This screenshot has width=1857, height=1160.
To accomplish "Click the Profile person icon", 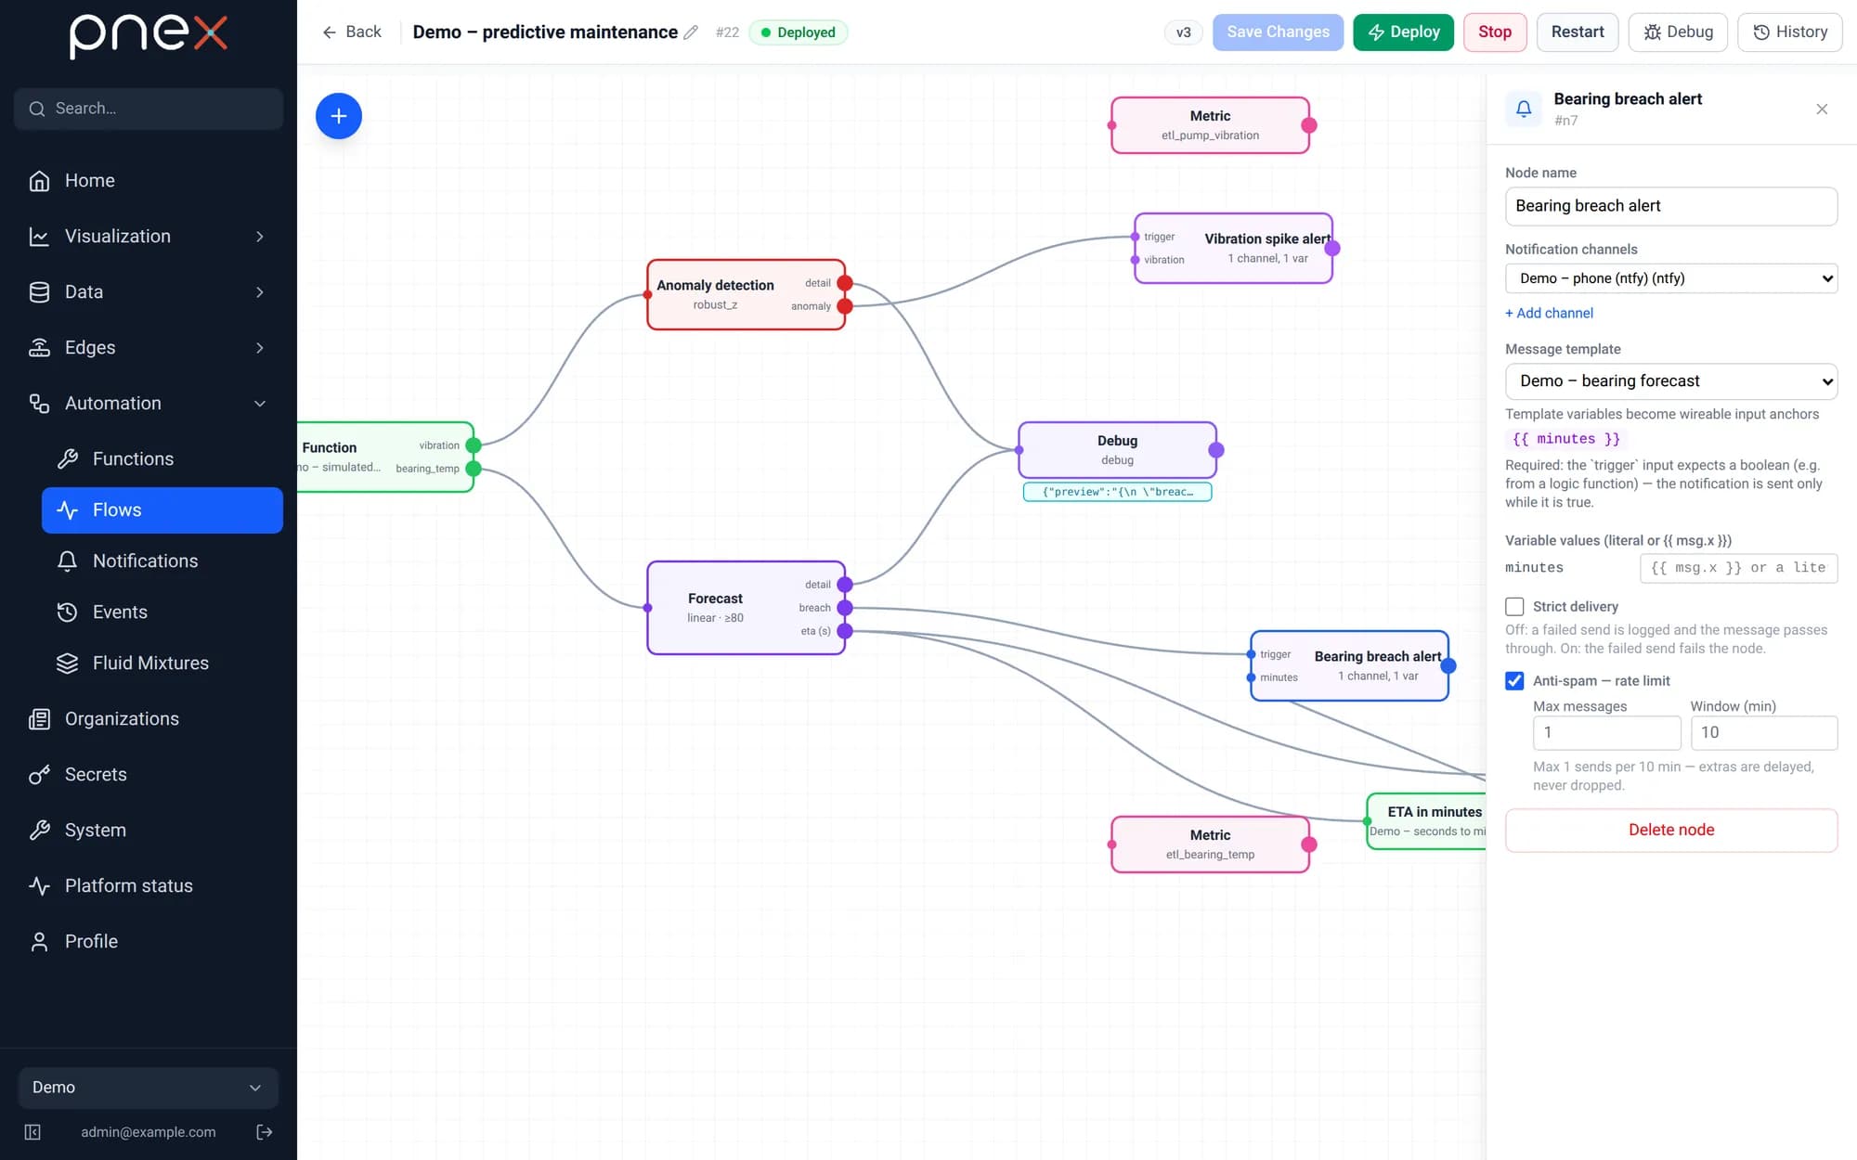I will pyautogui.click(x=39, y=942).
